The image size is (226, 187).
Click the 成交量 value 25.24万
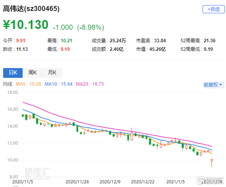tap(118, 41)
